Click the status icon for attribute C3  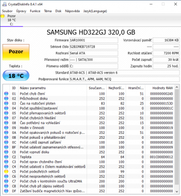(6, 162)
